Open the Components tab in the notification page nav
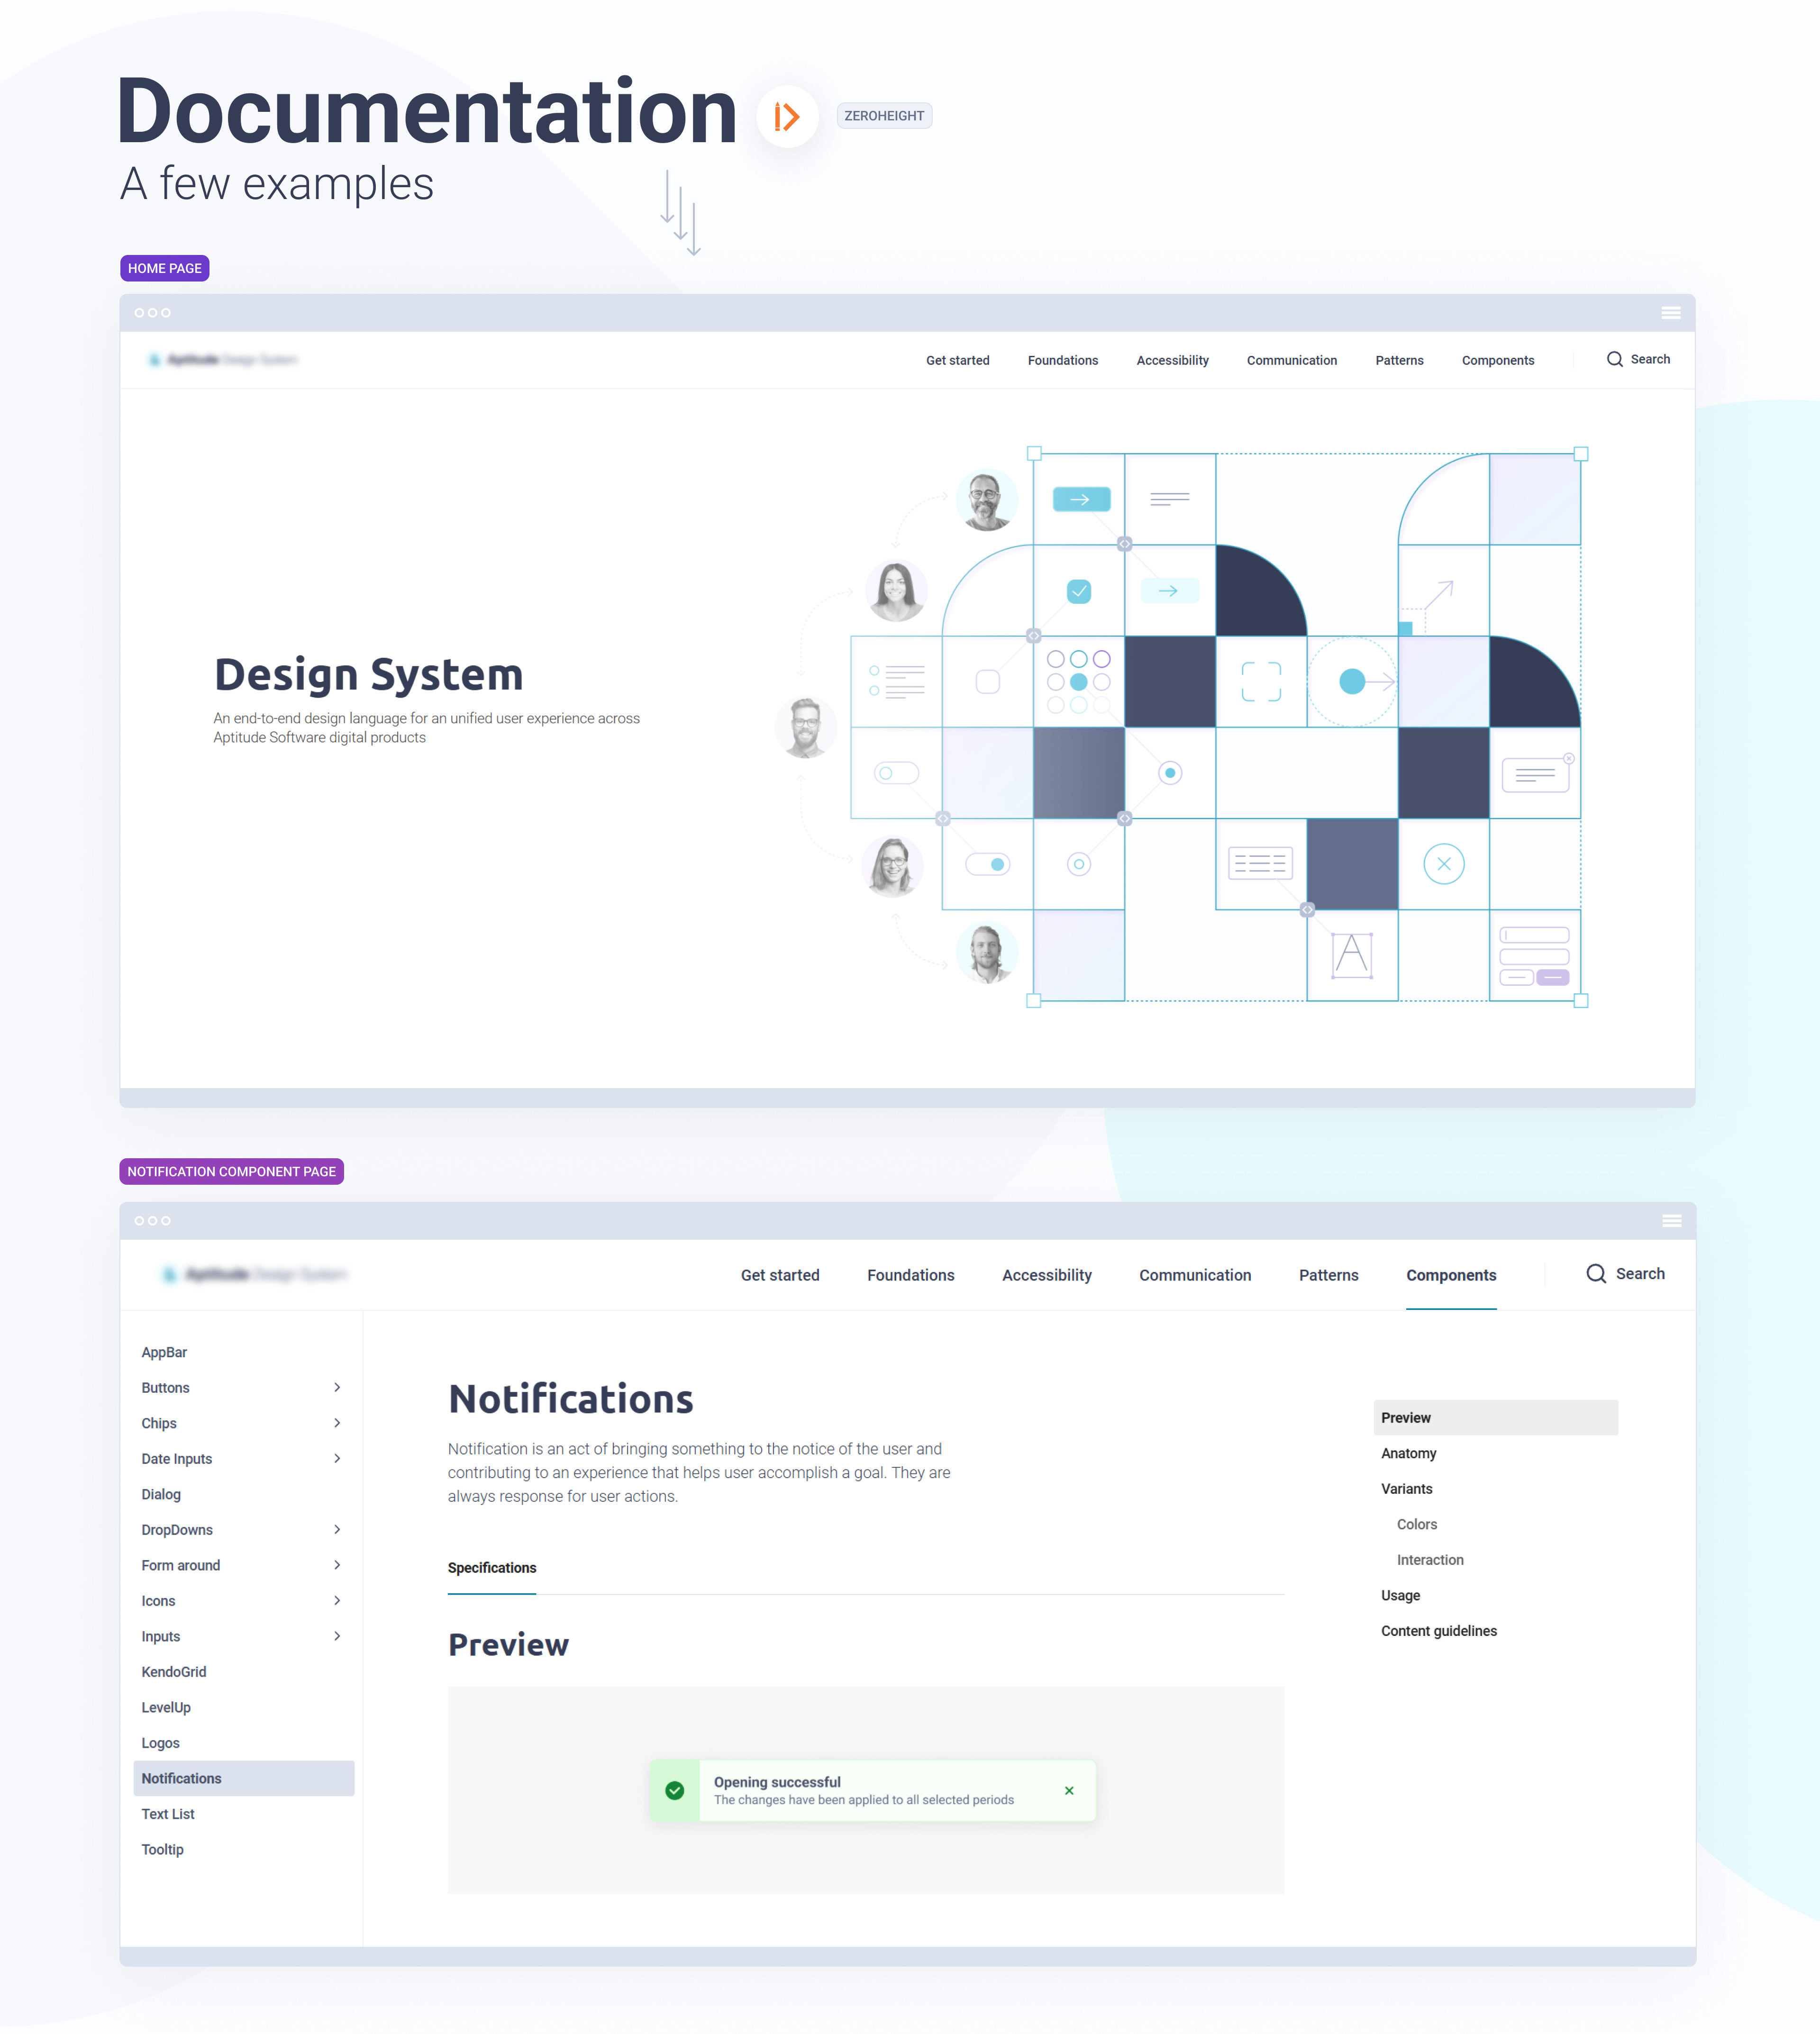The image size is (1820, 2034). pos(1450,1275)
